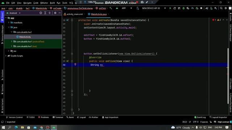Screen dimensions: 232x130
Task: Click the Sync Project with Gradle Files icon
Action: coord(207,8)
